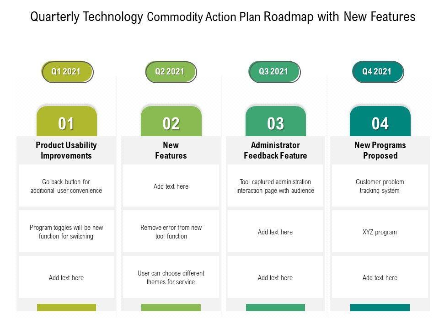Click the Customer problem tracking system box
The image size is (439, 329).
tap(380, 186)
